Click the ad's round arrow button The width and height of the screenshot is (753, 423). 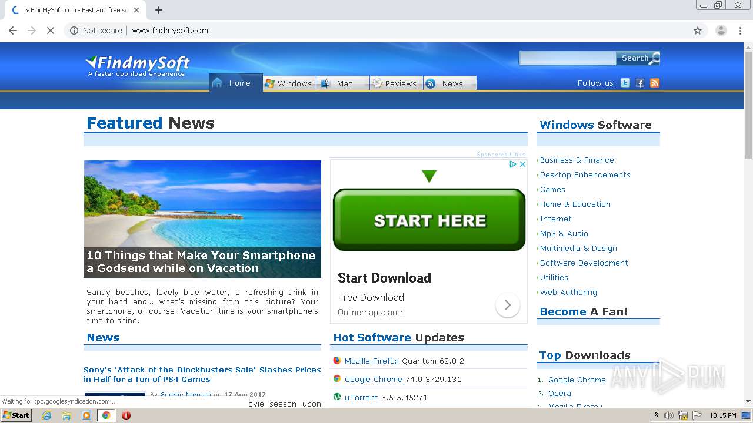pos(507,305)
